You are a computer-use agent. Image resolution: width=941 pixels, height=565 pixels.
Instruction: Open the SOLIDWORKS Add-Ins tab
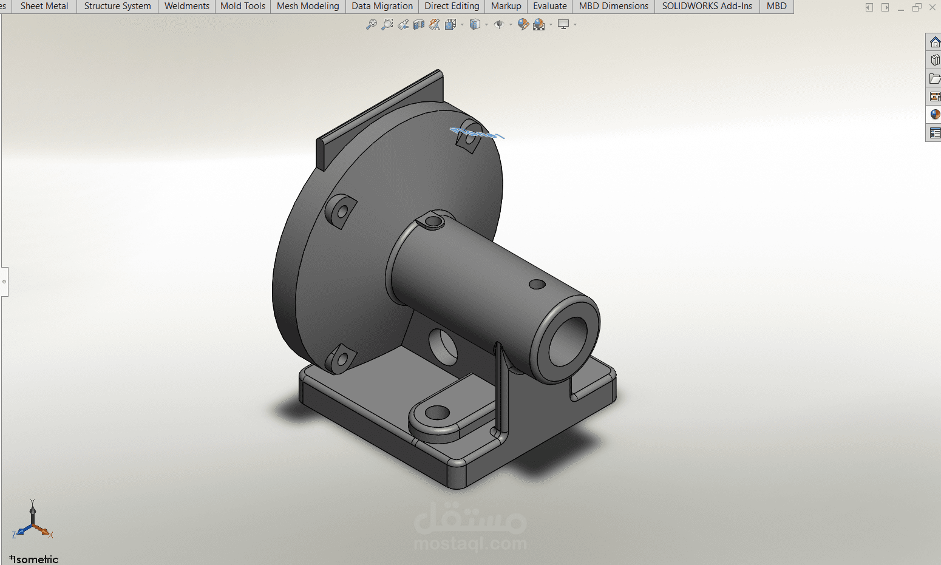point(707,6)
